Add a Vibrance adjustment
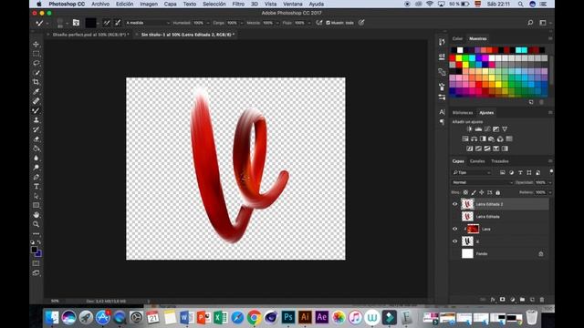The image size is (584, 328). (505, 129)
